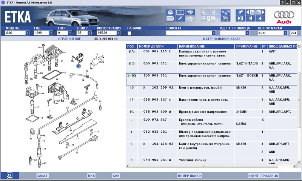The image size is (302, 181).
Task: Click the ПОЗ. column header
Action: pos(132,46)
